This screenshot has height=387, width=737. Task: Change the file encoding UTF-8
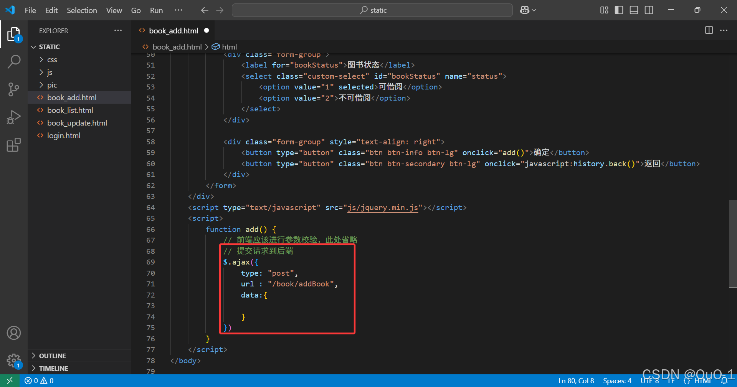[x=649, y=380]
